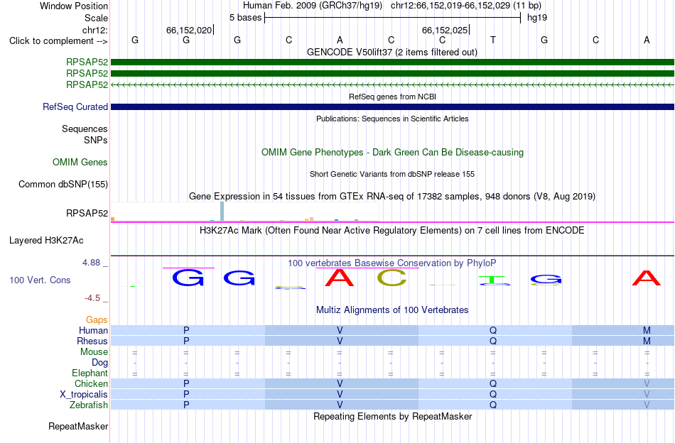Click the tallest bar in GTEx expression graph
This screenshot has width=675, height=443.
222,211
